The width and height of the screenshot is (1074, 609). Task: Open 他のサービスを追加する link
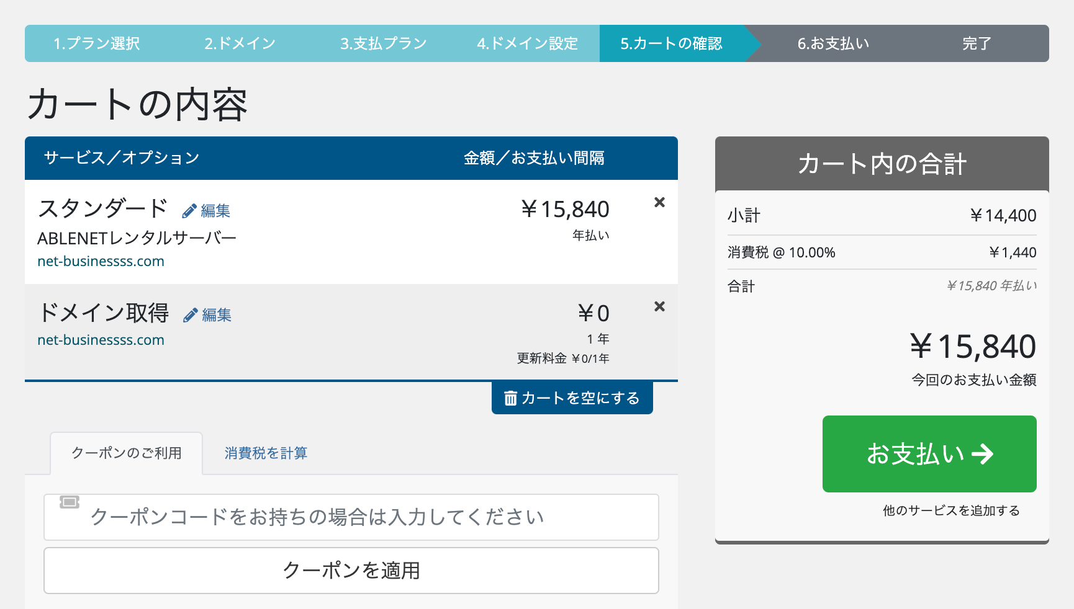pyautogui.click(x=951, y=510)
